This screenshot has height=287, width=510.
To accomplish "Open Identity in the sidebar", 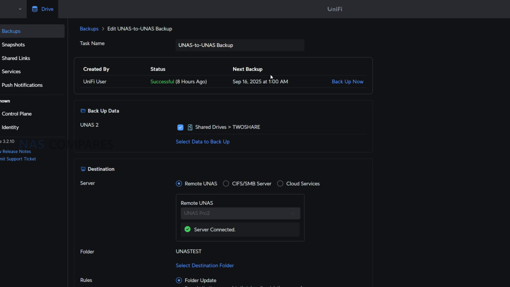I will tap(10, 127).
